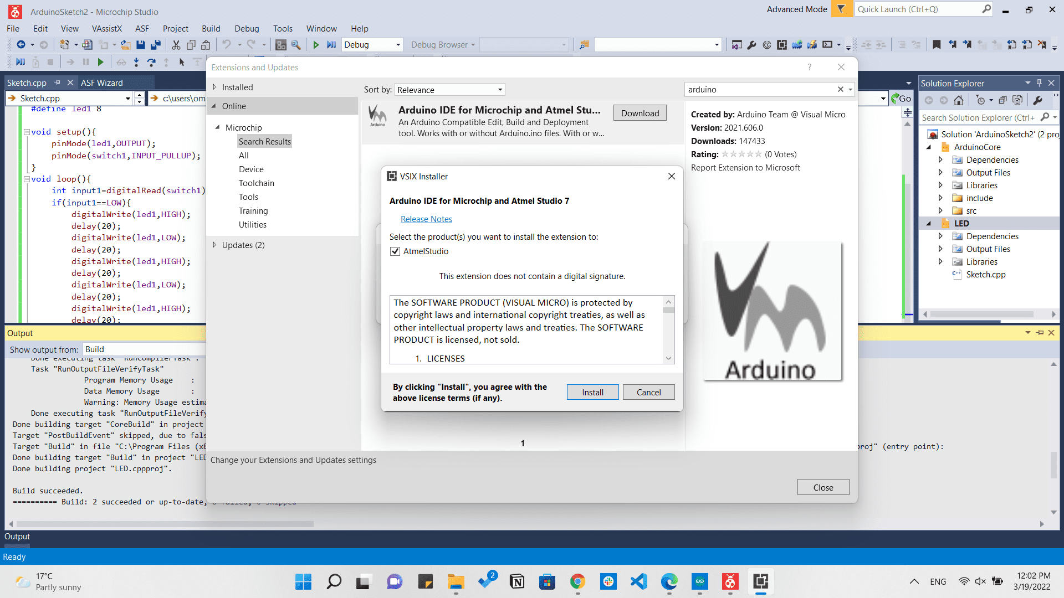Select the Toolchain category under Microchip
The height and width of the screenshot is (598, 1064).
pyautogui.click(x=256, y=183)
